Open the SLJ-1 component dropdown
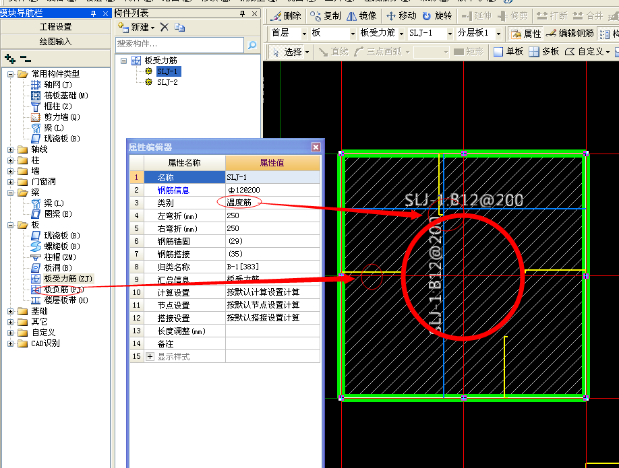This screenshot has height=468, width=619. [x=450, y=34]
